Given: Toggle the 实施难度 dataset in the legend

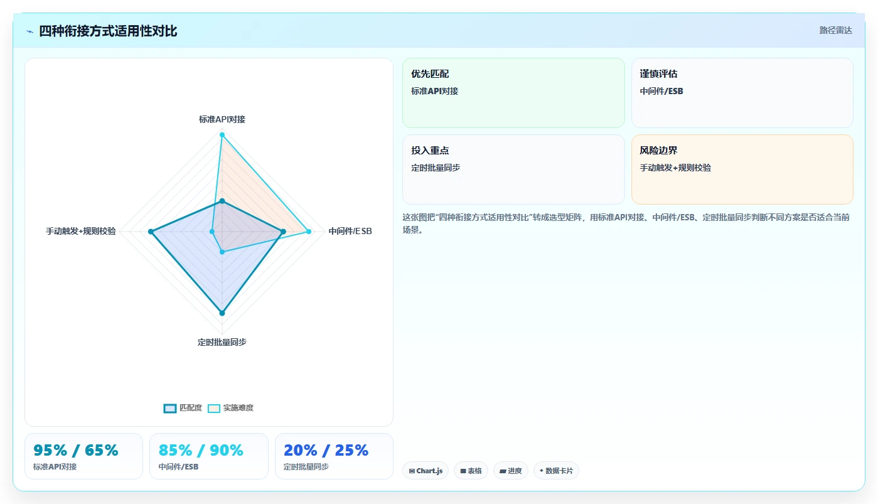Looking at the screenshot, I should 231,408.
